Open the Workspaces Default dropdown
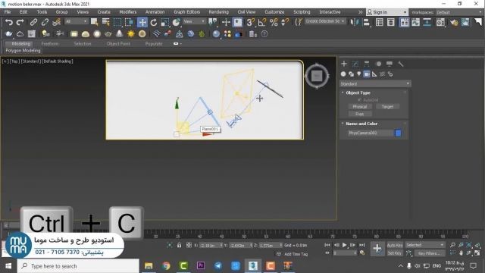This screenshot has height=273, width=485. tap(459, 12)
